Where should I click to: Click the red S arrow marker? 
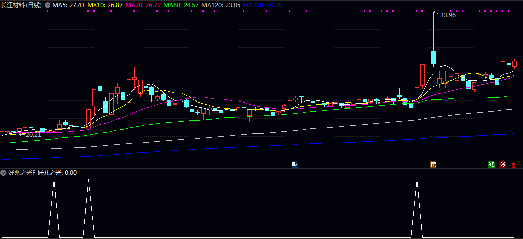[513, 165]
